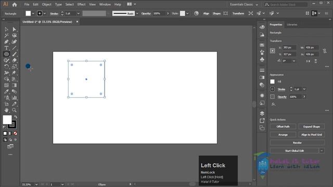Flip the shape vertically
The image size is (333, 187).
click(x=316, y=61)
